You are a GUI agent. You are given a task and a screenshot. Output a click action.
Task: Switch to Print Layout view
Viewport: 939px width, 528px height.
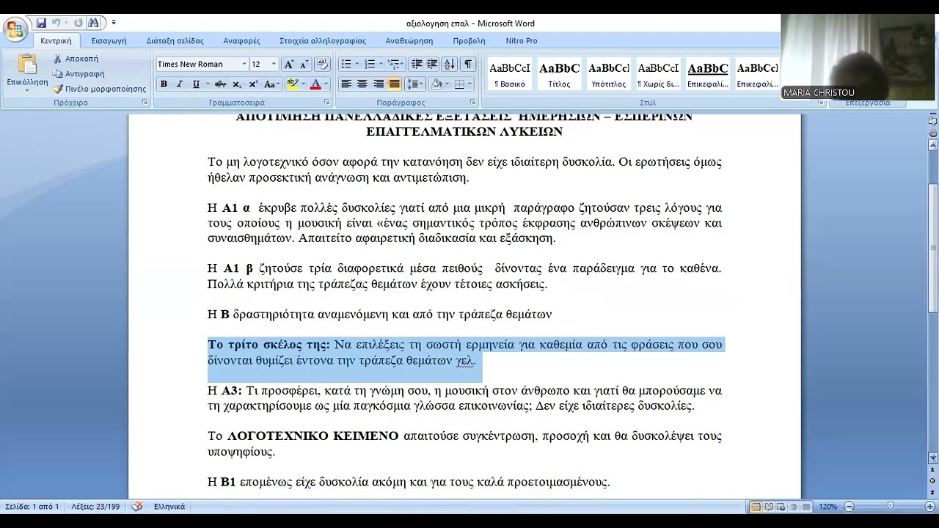pyautogui.click(x=756, y=507)
